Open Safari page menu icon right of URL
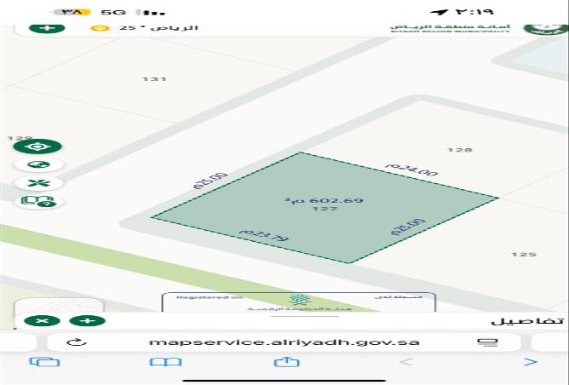 (487, 342)
